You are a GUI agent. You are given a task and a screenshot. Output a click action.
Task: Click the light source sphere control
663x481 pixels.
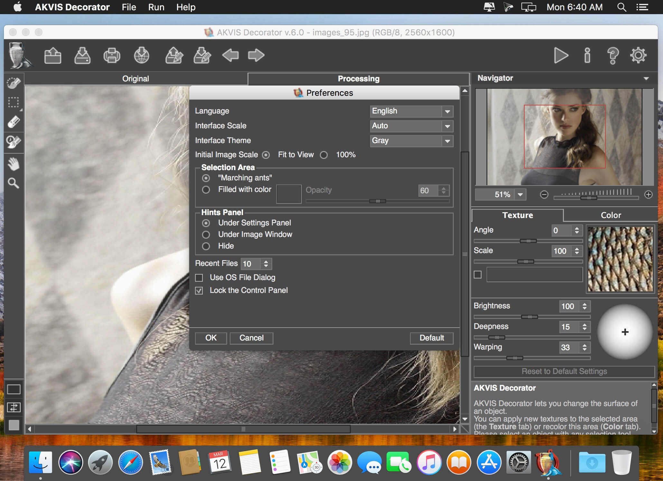click(625, 332)
